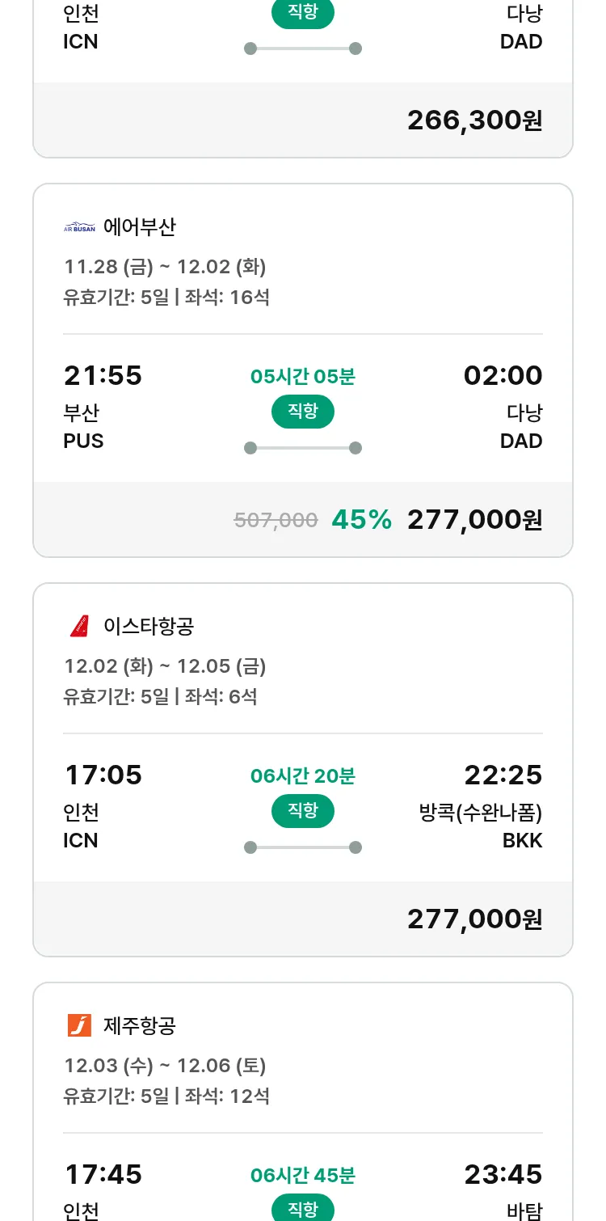Open the 에어부산 airline name

point(140,227)
